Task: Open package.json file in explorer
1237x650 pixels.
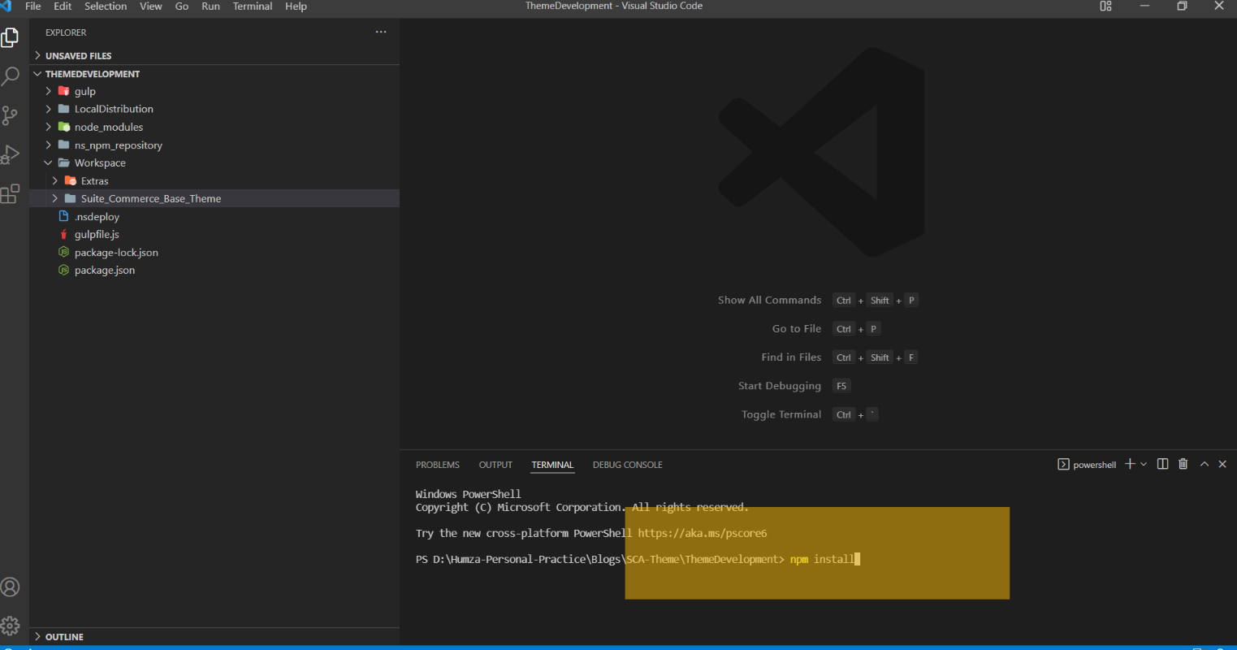Action: tap(104, 270)
